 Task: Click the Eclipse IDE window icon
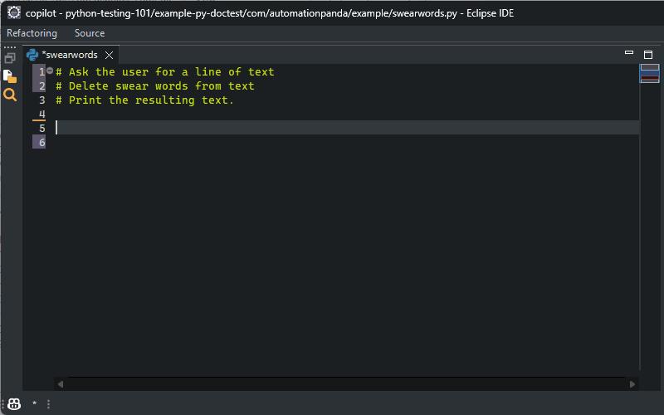point(14,12)
